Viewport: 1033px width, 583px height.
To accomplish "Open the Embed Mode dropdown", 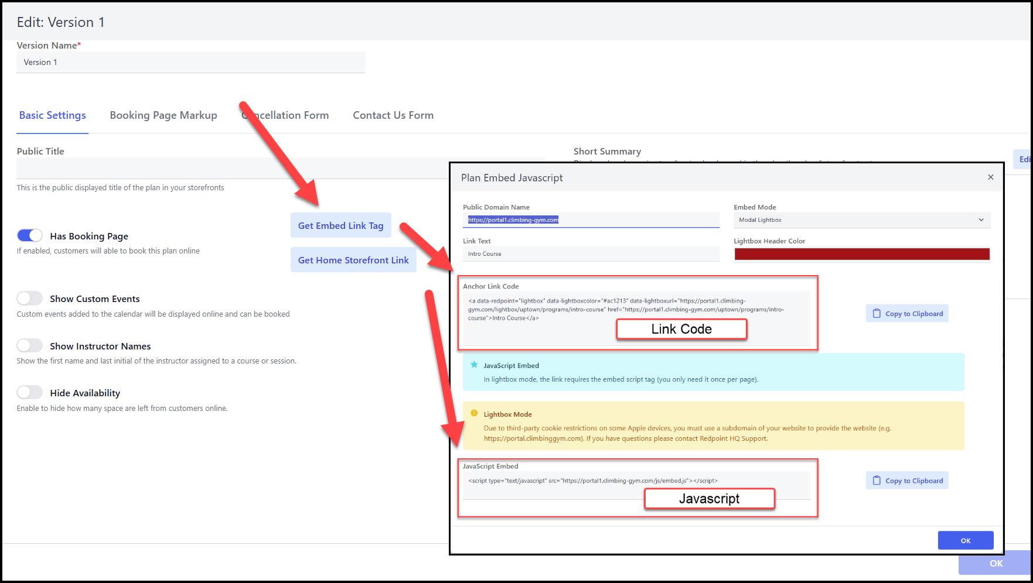I will tap(861, 220).
